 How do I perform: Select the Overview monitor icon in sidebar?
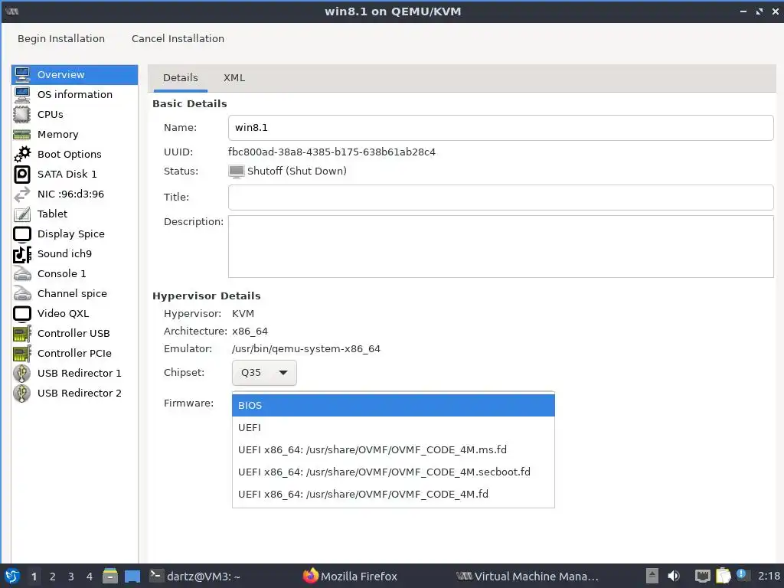pyautogui.click(x=22, y=74)
